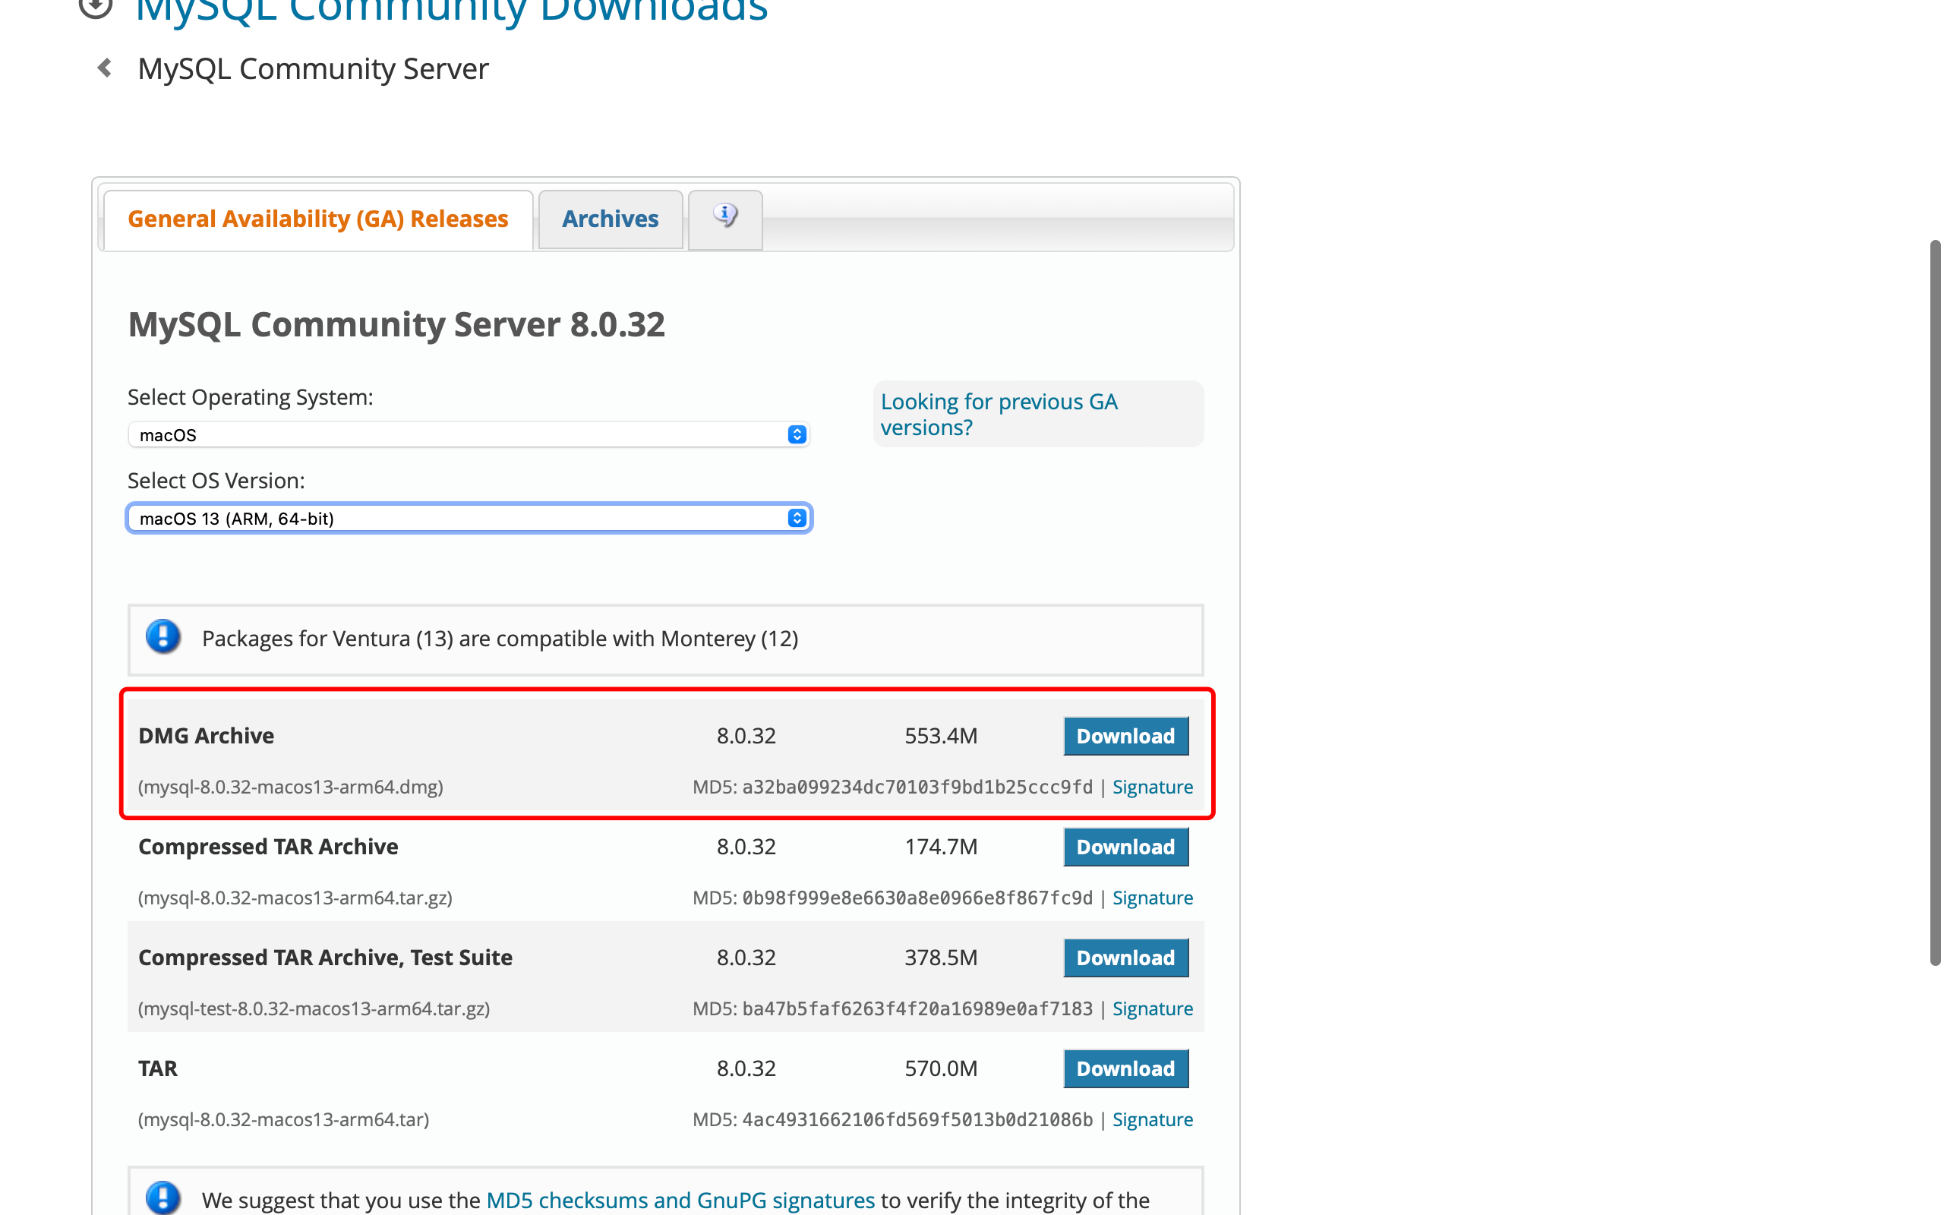This screenshot has width=1944, height=1215.
Task: Open Signature link for Test Suite archive
Action: pyautogui.click(x=1152, y=1008)
